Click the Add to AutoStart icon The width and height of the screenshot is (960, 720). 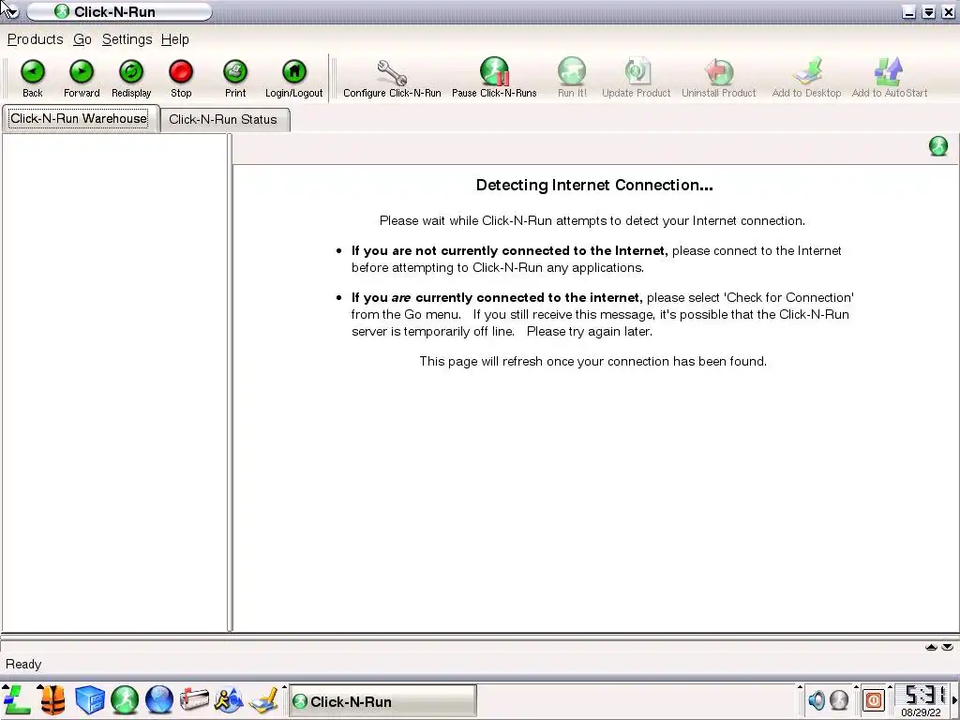[889, 79]
